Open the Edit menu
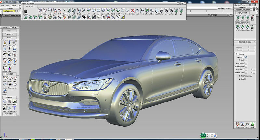 (x=8, y=5)
